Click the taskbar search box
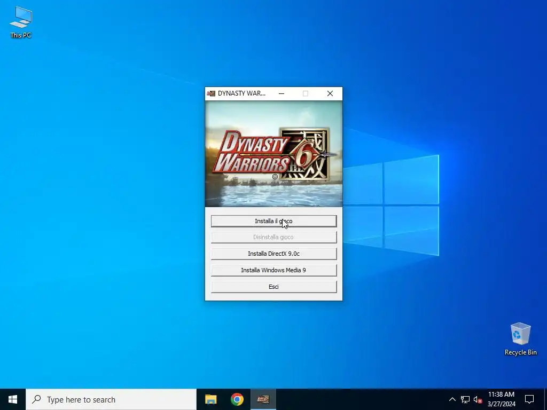 pos(111,399)
